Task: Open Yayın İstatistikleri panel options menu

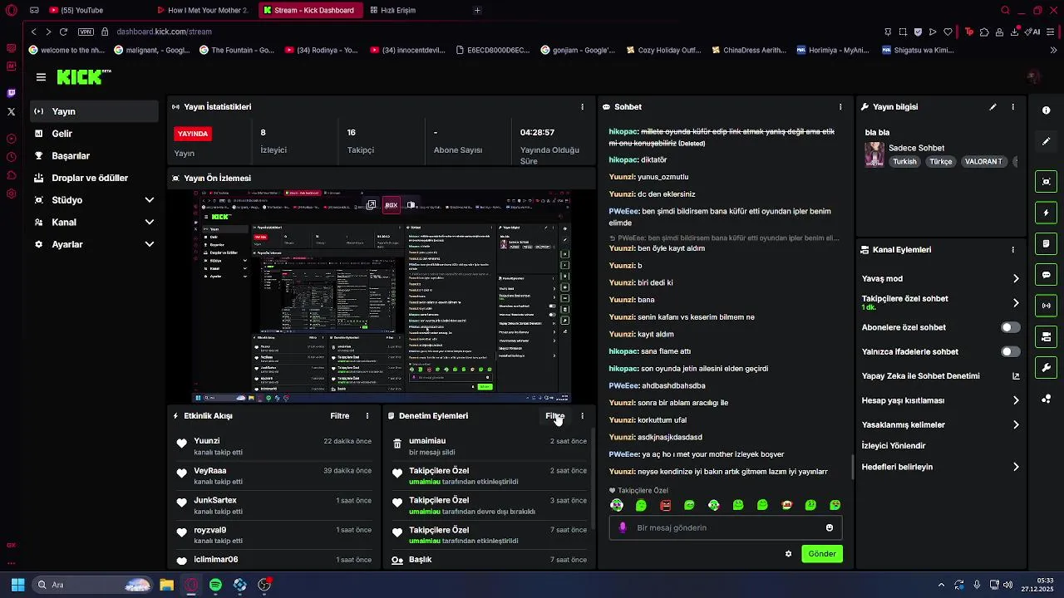Action: click(x=582, y=107)
